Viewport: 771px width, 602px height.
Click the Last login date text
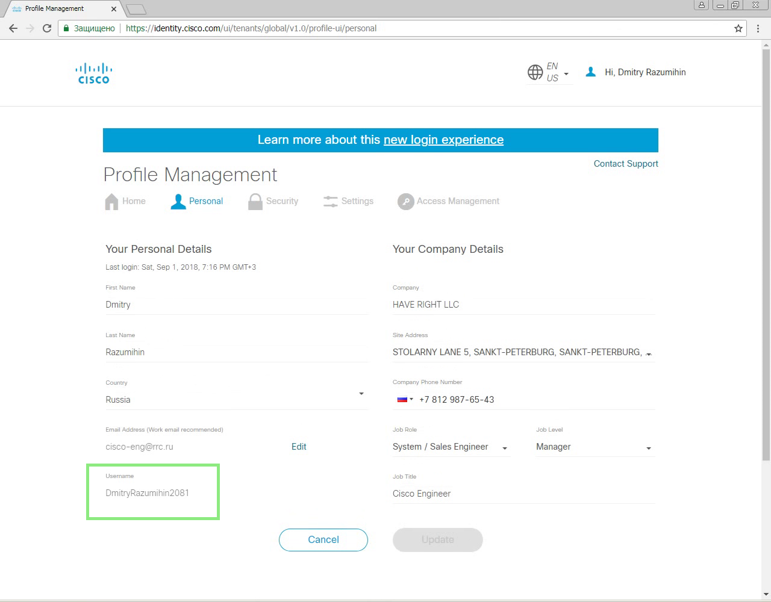pyautogui.click(x=181, y=267)
